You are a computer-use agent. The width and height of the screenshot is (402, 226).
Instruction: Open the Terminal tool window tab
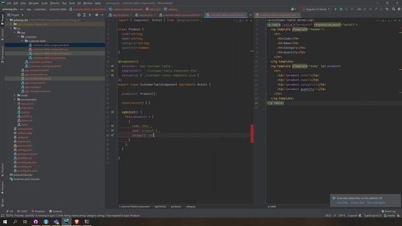pos(56,212)
